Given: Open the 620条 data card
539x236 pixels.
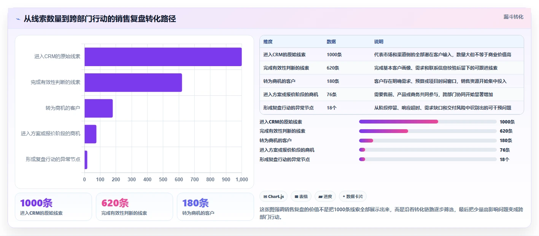Looking at the screenshot, I should pos(134,207).
